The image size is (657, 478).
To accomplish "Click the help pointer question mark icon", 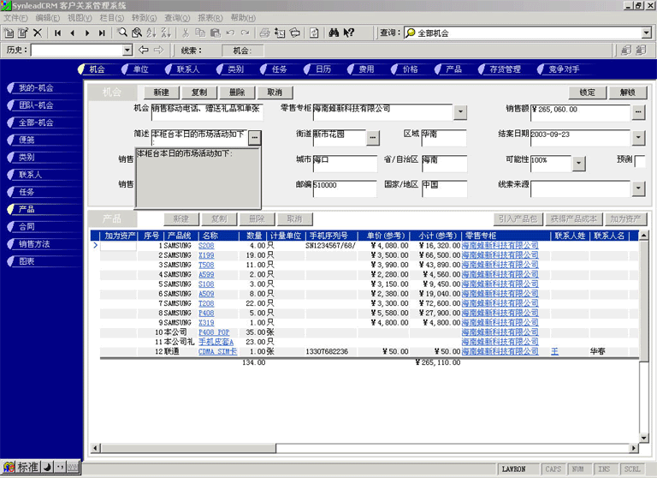I will (349, 33).
